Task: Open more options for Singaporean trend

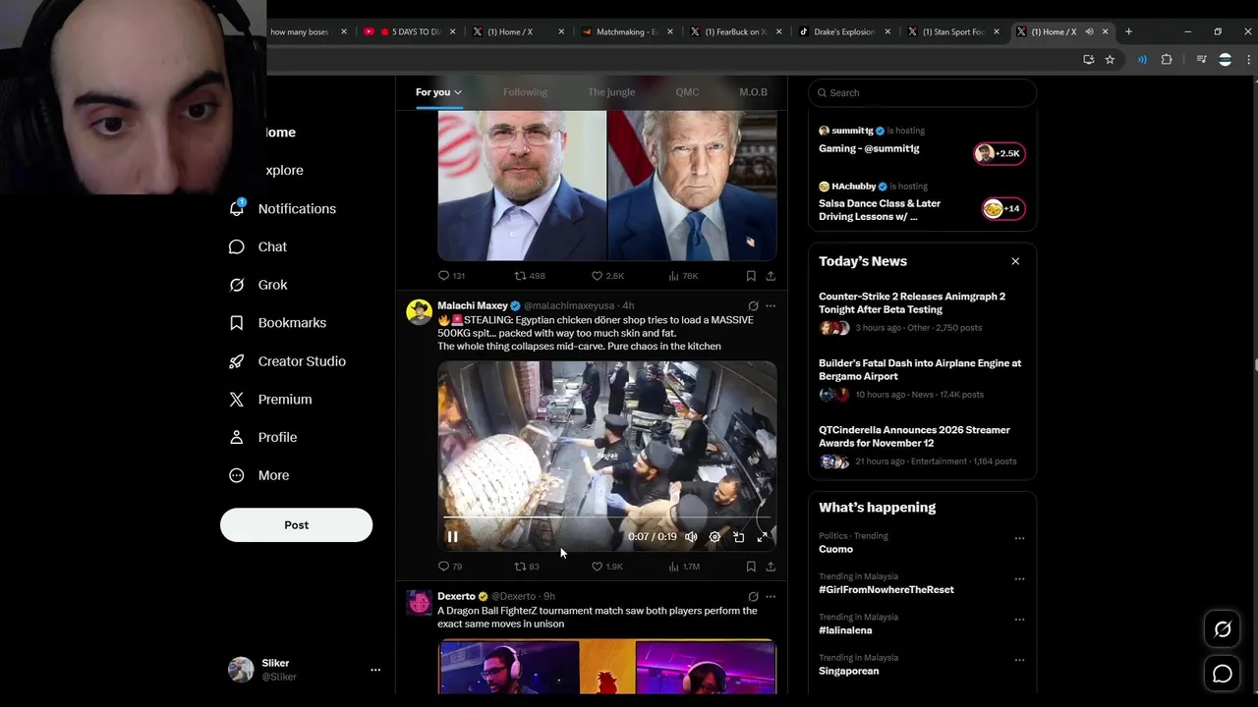Action: [x=1019, y=660]
